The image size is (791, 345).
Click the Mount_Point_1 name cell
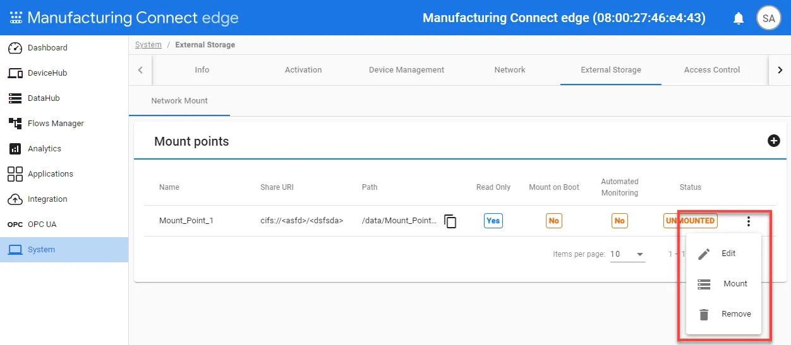coord(186,221)
